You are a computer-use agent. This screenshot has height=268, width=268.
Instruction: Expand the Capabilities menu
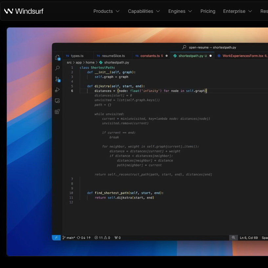(x=144, y=11)
